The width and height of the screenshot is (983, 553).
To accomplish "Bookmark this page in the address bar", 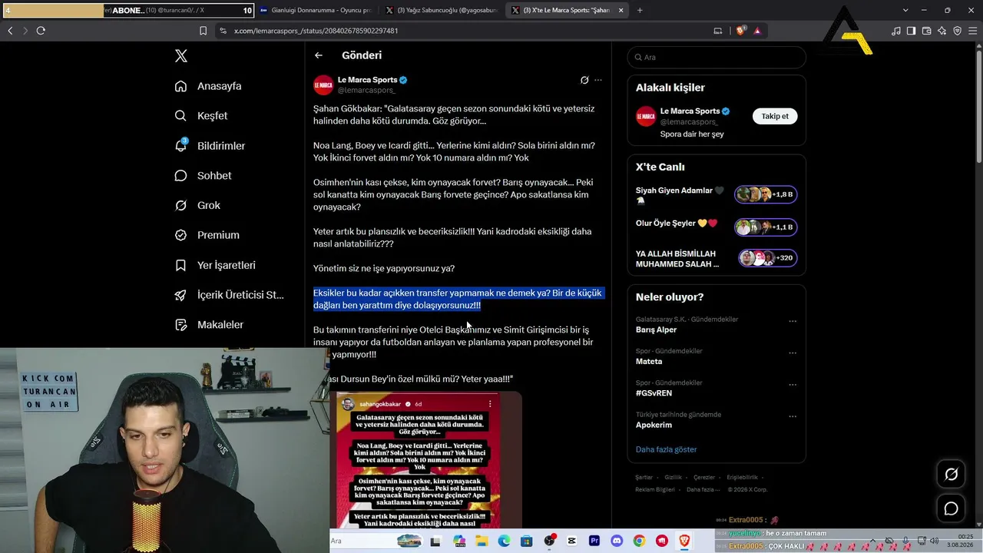I will click(x=203, y=31).
